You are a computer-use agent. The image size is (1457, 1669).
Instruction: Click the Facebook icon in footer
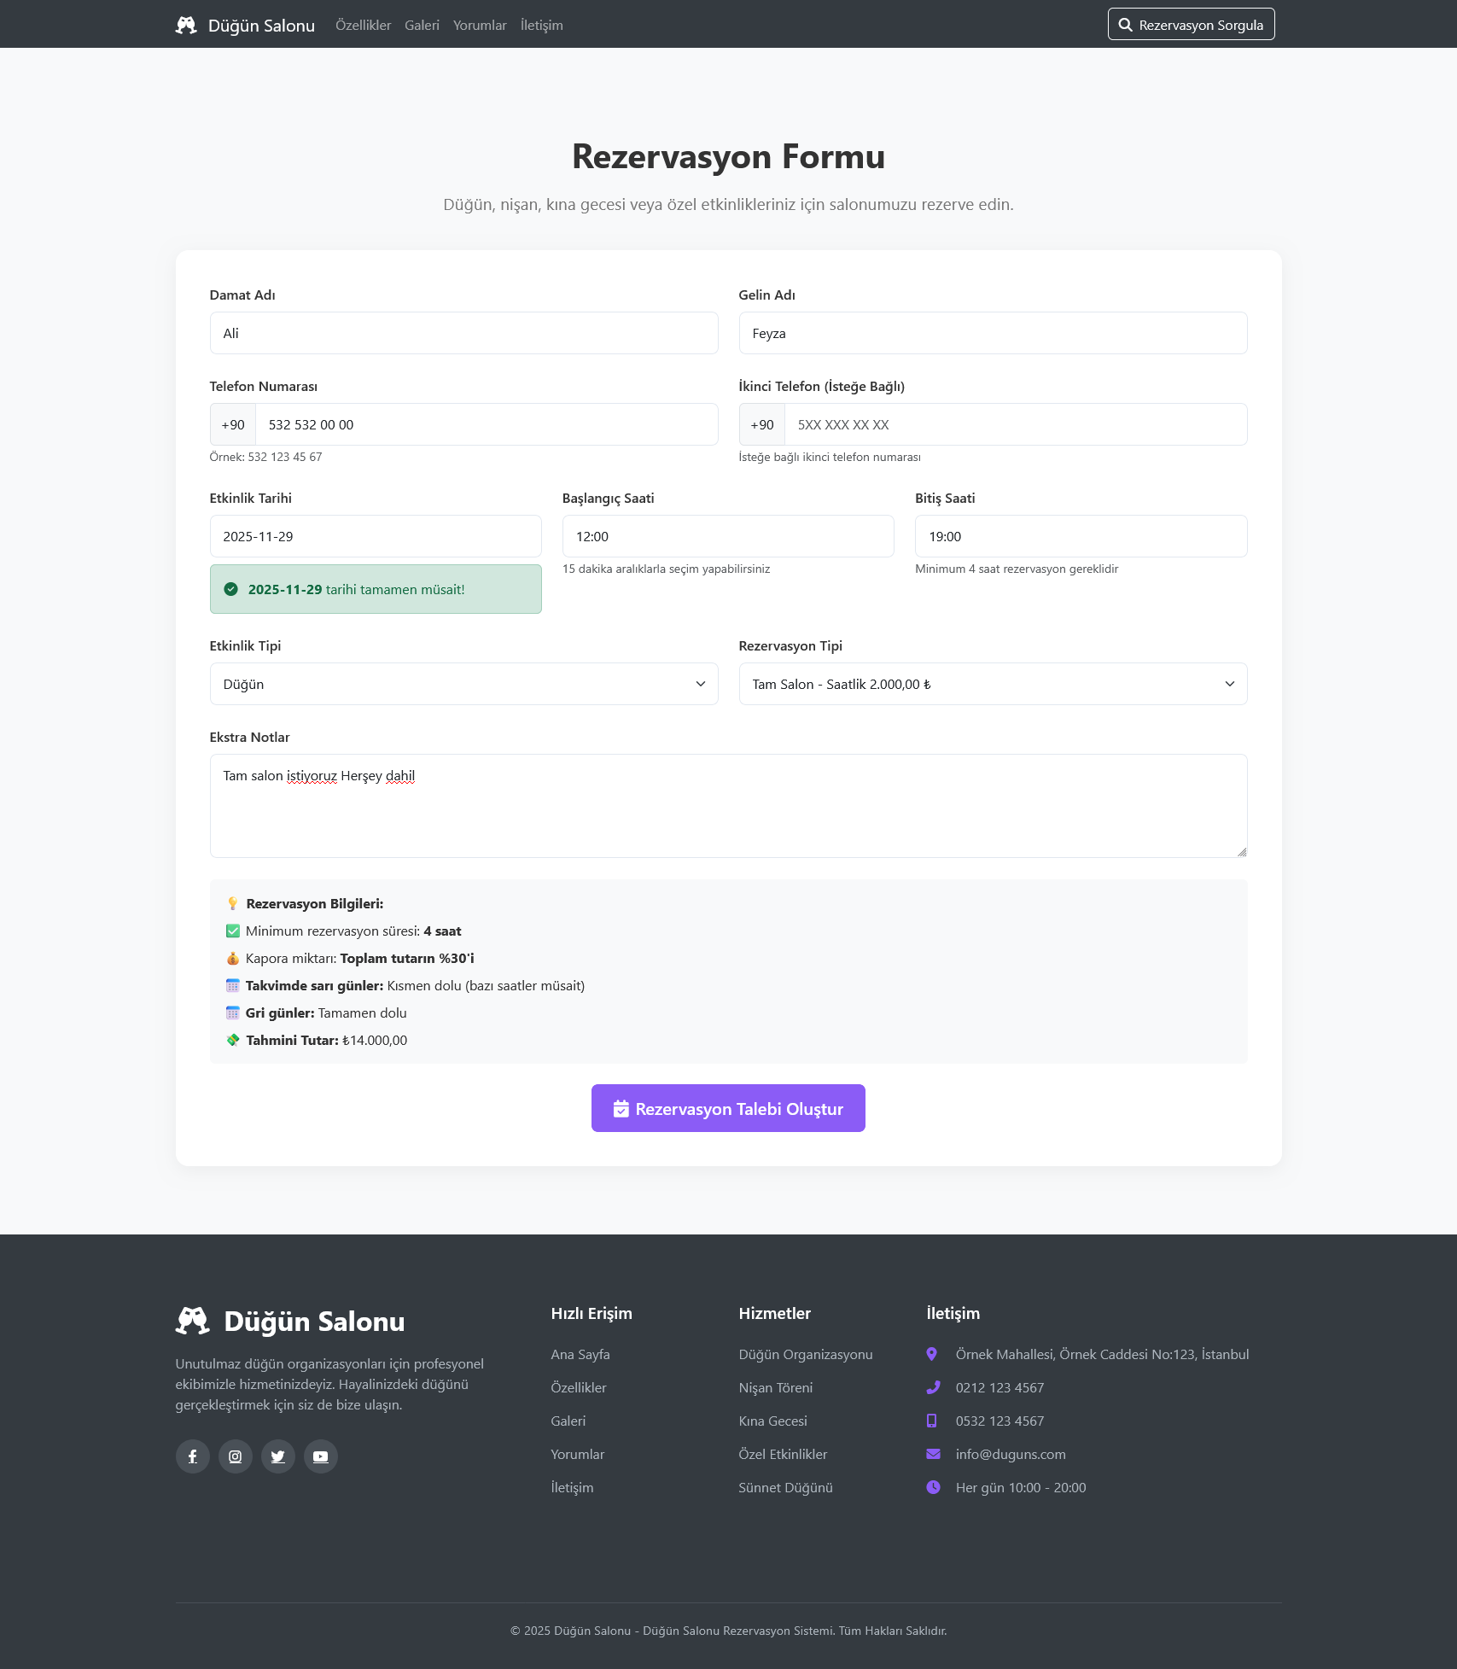pos(193,1456)
